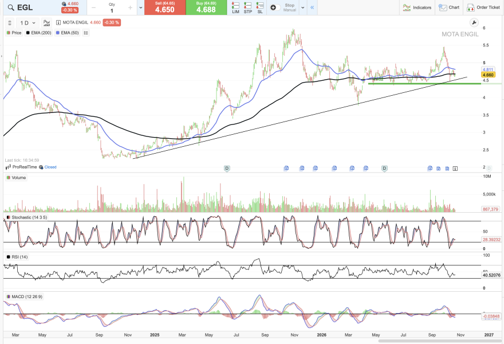Click the current price label 4.660 on the axis
Screen dimensions: 504x344
(488, 75)
